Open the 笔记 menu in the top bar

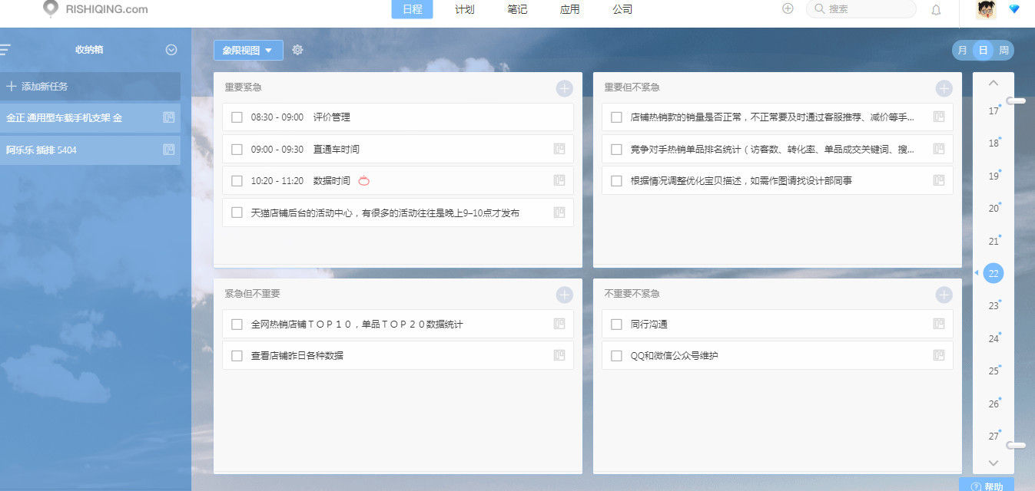point(516,9)
